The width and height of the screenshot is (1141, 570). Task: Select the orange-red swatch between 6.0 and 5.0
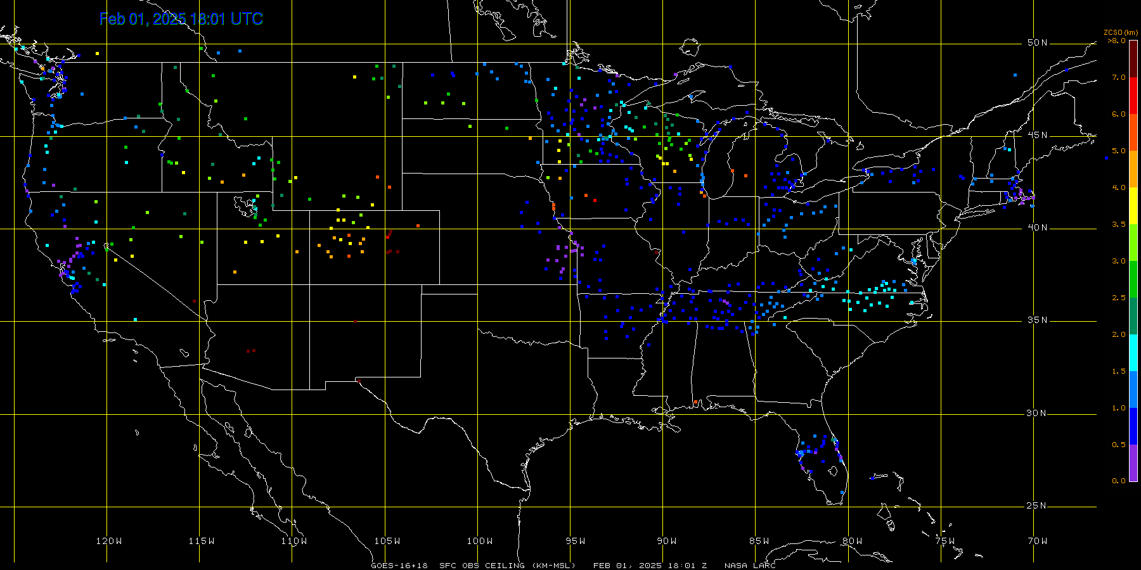1133,132
